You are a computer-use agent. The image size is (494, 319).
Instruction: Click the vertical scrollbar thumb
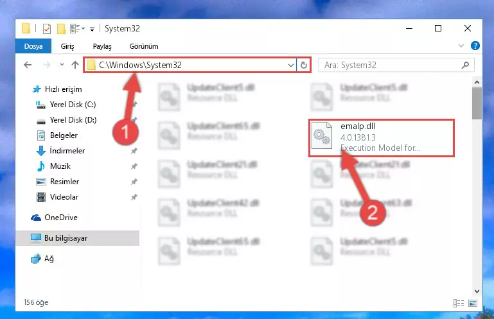477,103
